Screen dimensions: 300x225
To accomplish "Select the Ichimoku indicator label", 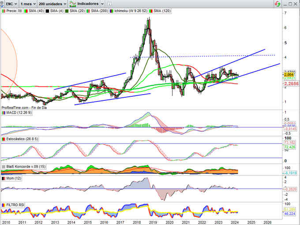I will tap(126, 10).
